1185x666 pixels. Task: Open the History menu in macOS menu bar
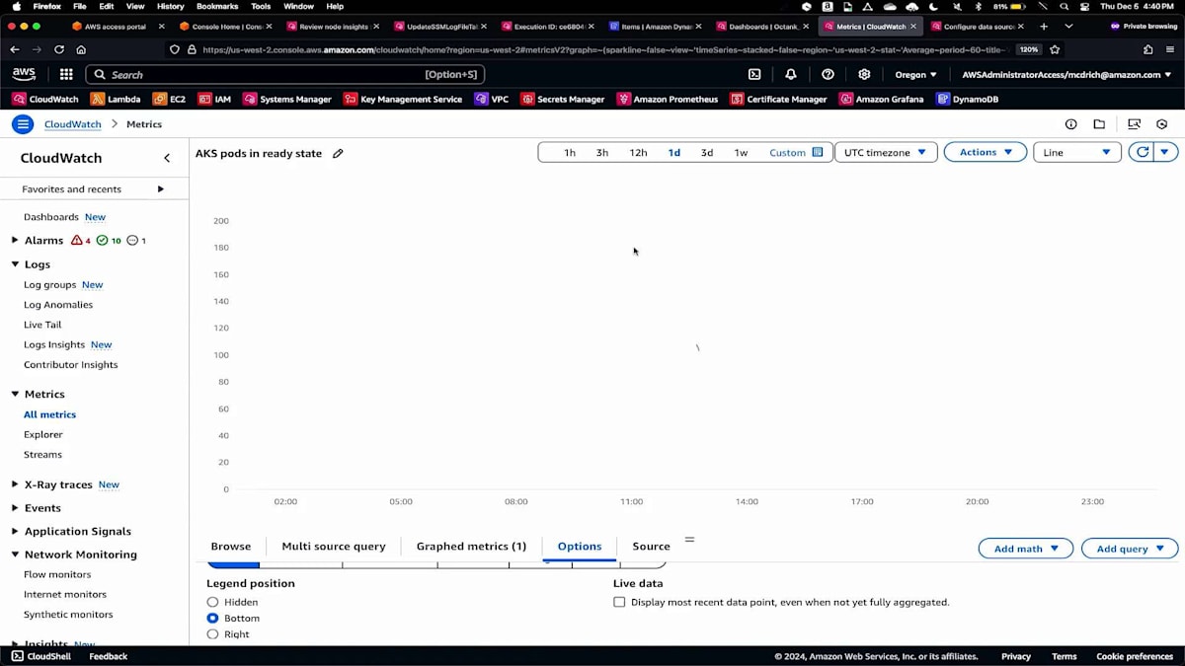tap(170, 6)
